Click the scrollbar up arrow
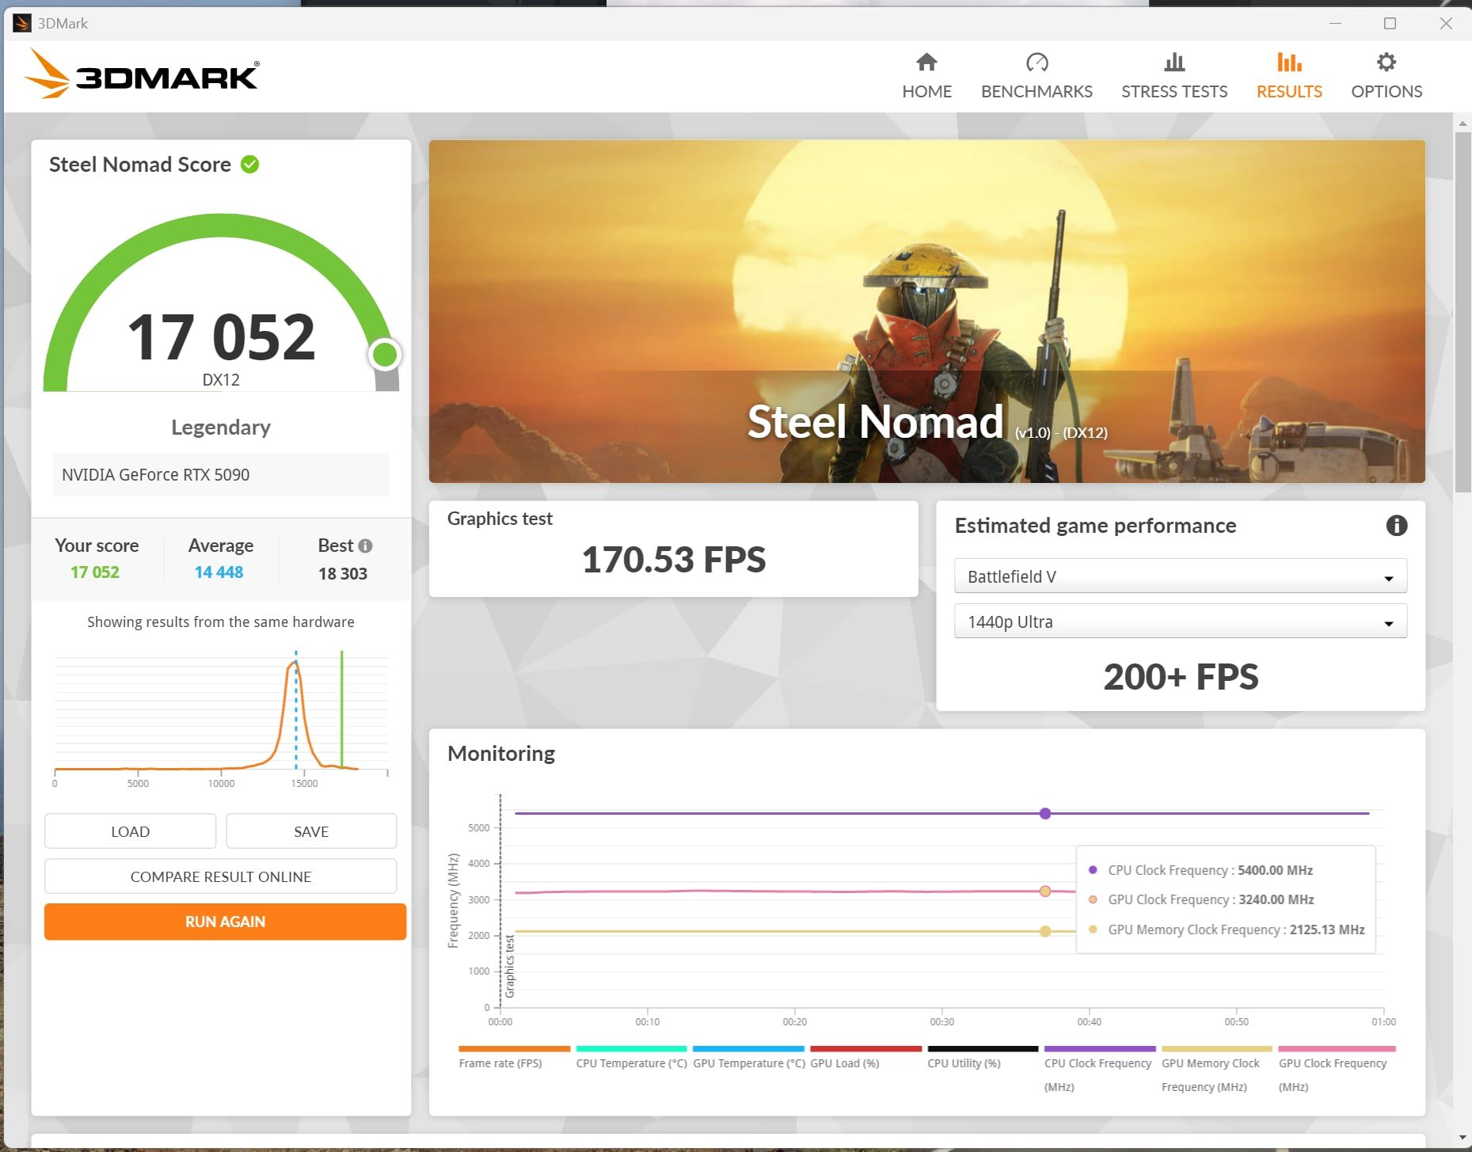 (x=1462, y=124)
